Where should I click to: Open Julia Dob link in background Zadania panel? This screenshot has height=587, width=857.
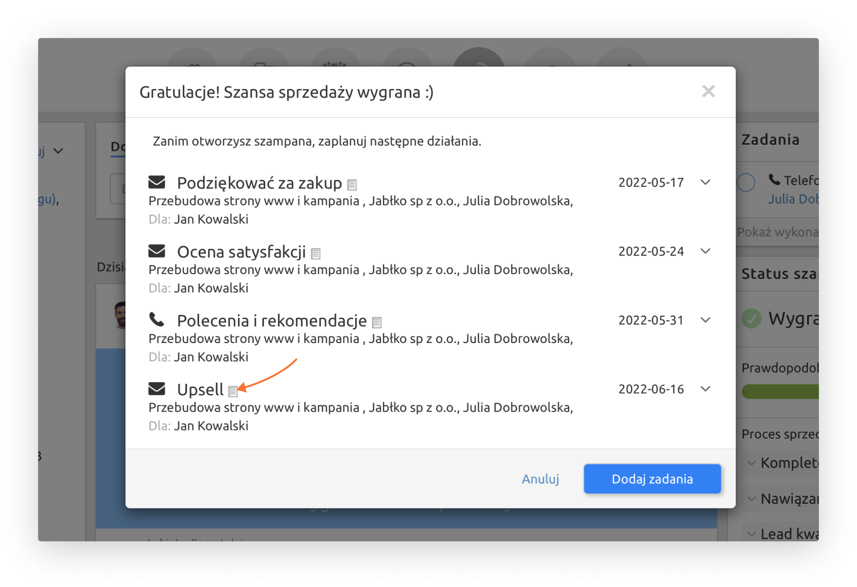pyautogui.click(x=793, y=199)
